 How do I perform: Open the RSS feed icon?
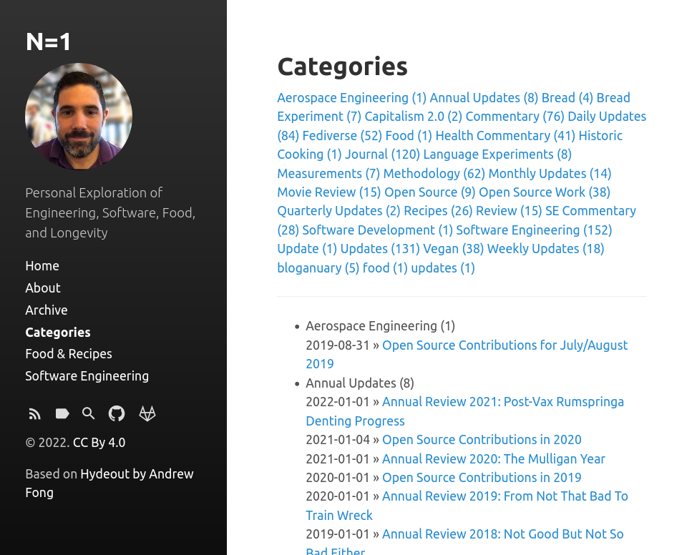pyautogui.click(x=34, y=414)
